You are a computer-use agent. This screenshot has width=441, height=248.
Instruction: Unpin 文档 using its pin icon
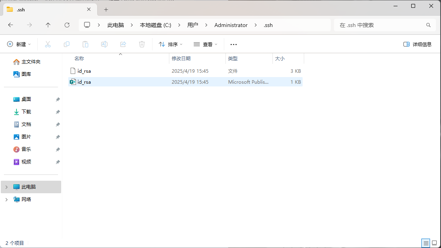(58, 124)
